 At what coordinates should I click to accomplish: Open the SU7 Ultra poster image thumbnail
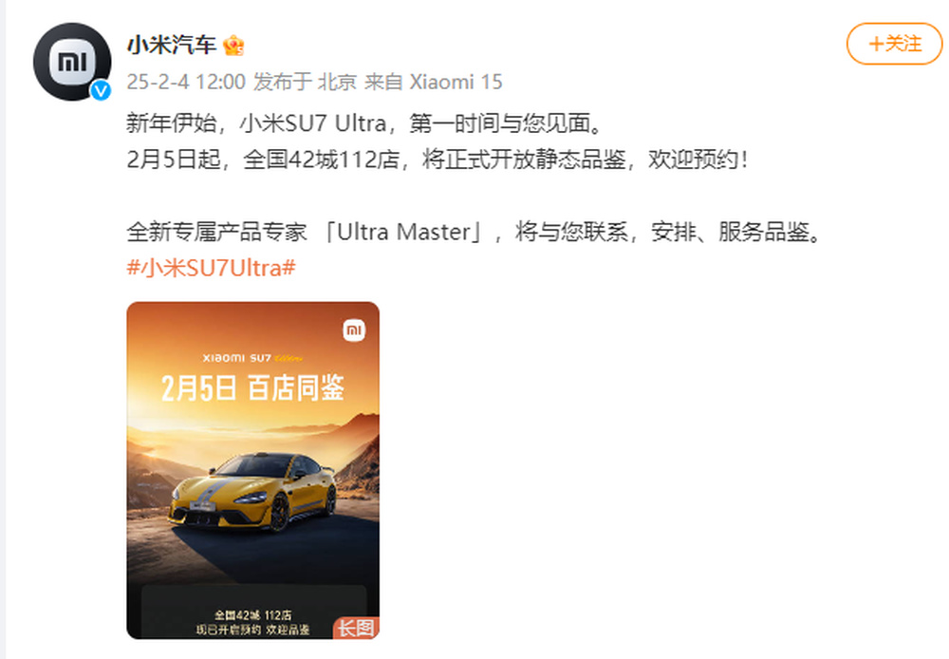[x=253, y=471]
